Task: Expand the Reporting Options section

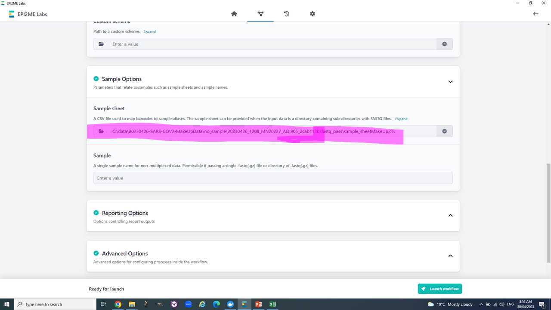Action: point(450,215)
